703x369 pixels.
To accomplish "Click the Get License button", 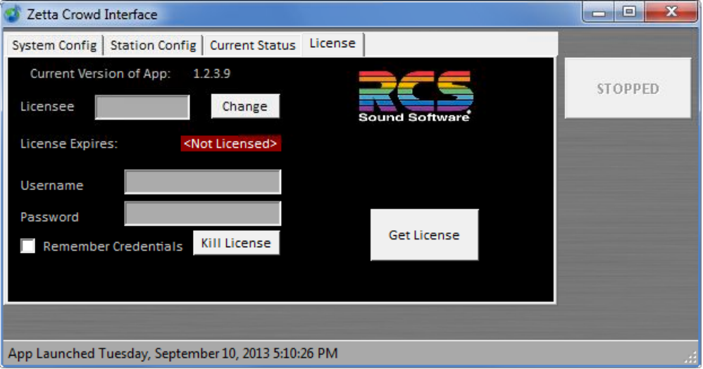I will click(x=424, y=235).
